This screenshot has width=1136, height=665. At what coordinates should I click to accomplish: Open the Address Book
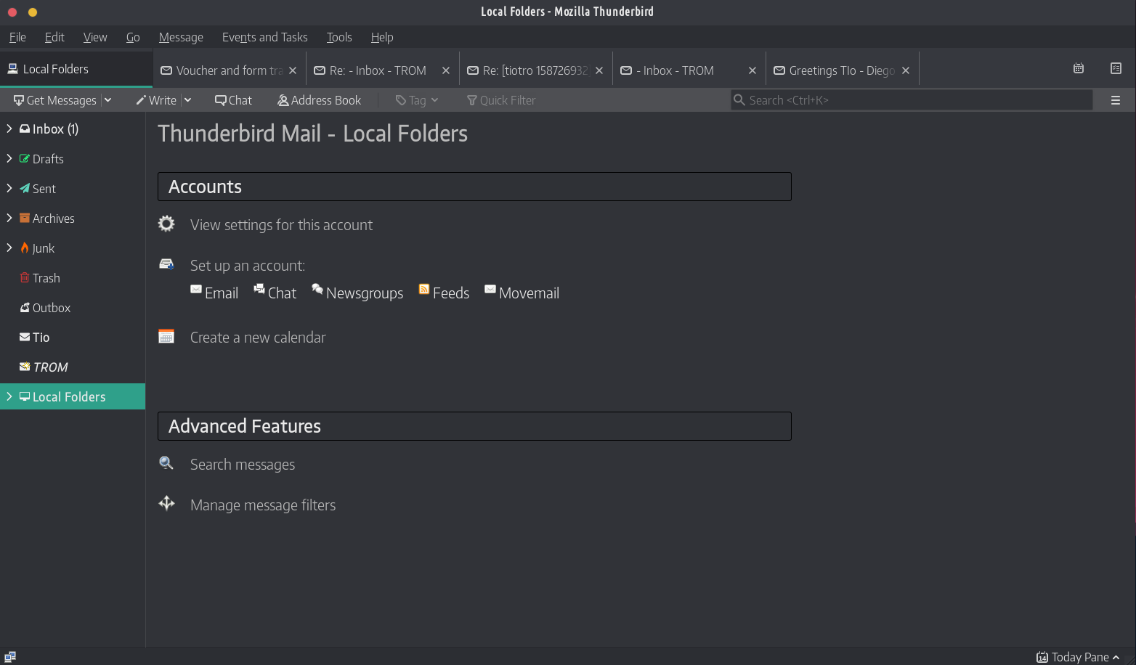pos(320,100)
